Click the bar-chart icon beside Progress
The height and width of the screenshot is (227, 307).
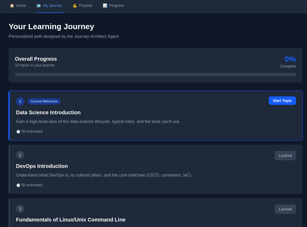[x=105, y=6]
